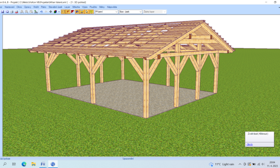Open the Střecha menu
Image resolution: width=280 pixels, height=168 pixels.
point(76,7)
